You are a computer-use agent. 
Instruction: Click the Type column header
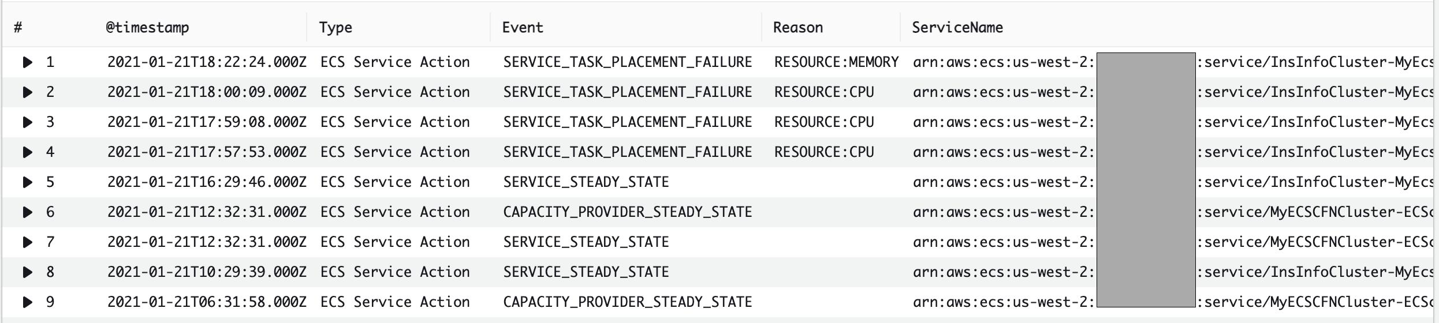point(335,28)
